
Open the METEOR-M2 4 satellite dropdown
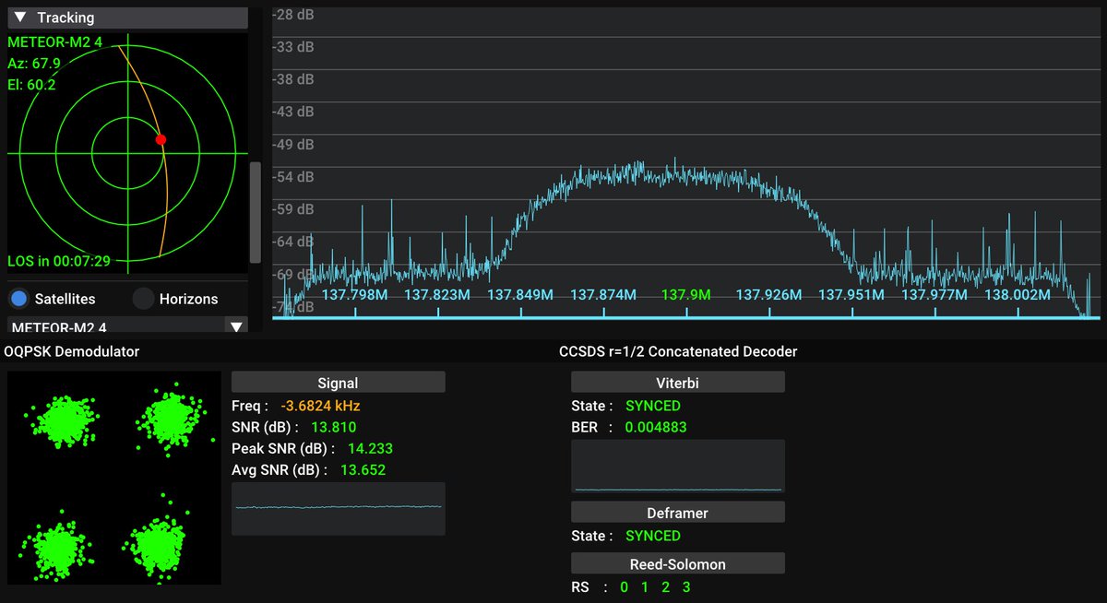[127, 325]
